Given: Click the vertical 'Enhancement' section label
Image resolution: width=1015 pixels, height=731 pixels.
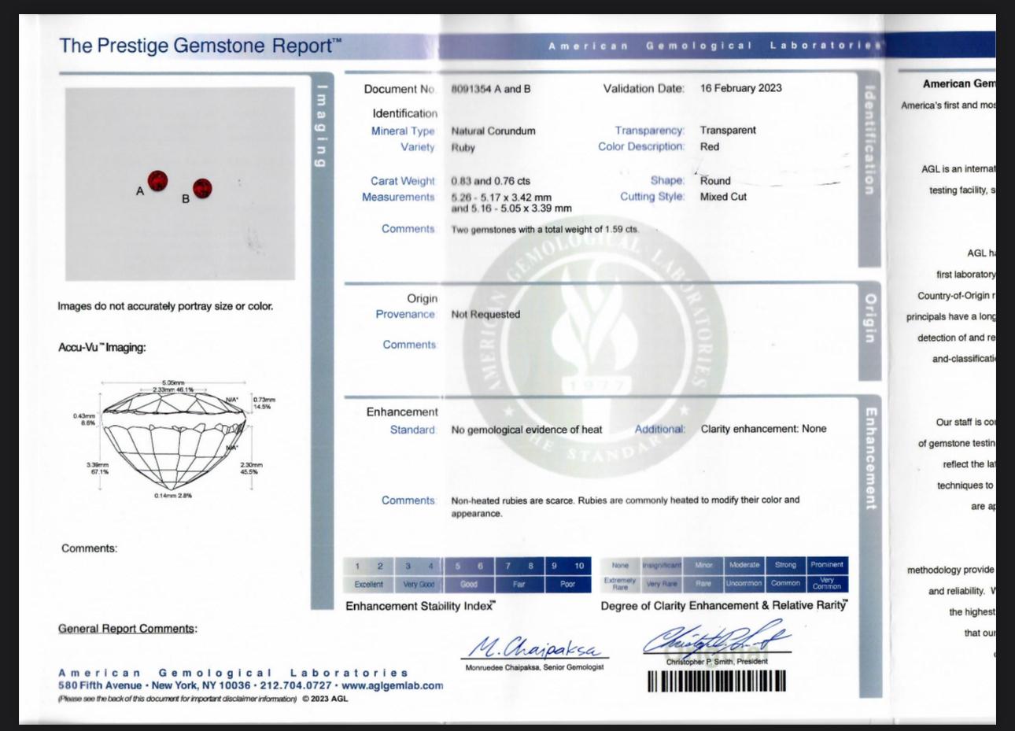Looking at the screenshot, I should tap(870, 459).
